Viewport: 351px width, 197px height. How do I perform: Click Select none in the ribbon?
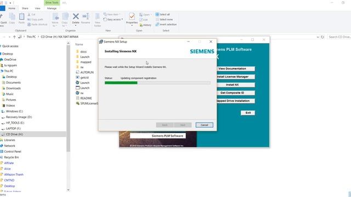[164, 20]
